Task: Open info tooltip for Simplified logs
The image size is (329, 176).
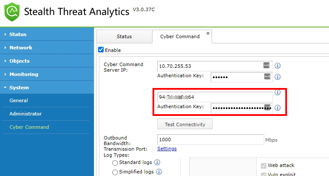Action: 159,172
